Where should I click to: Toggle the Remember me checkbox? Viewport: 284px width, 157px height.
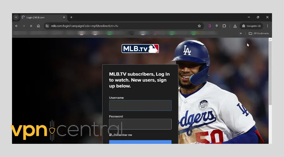[110, 135]
